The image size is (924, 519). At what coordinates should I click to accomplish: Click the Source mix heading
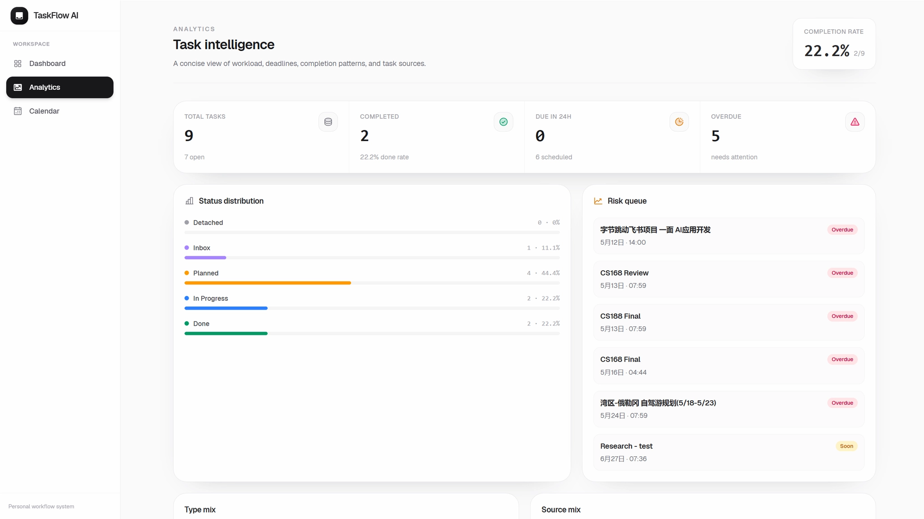pos(561,510)
